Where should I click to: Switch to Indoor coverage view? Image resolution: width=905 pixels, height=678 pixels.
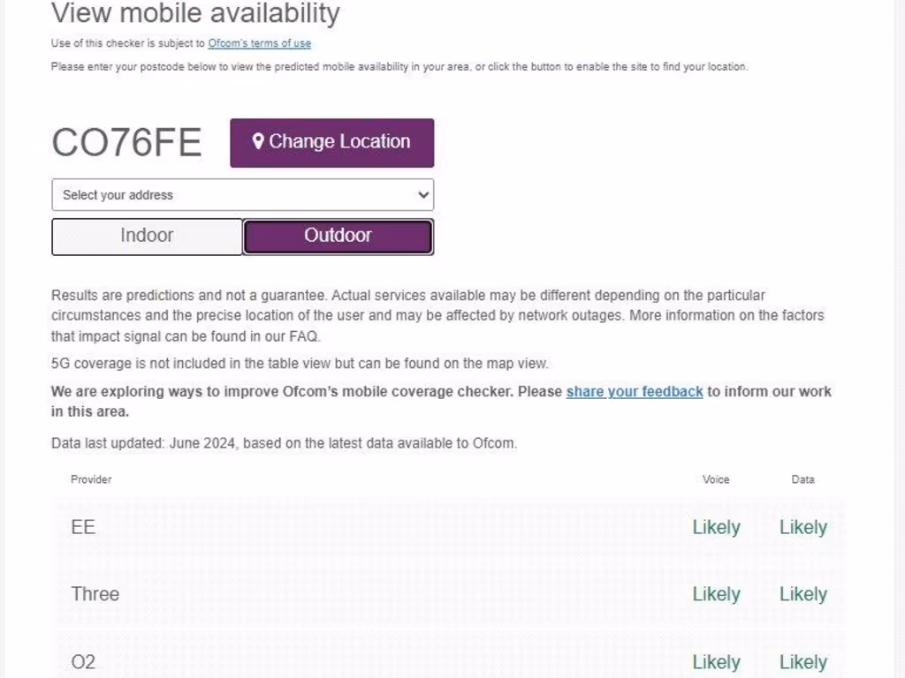point(147,236)
